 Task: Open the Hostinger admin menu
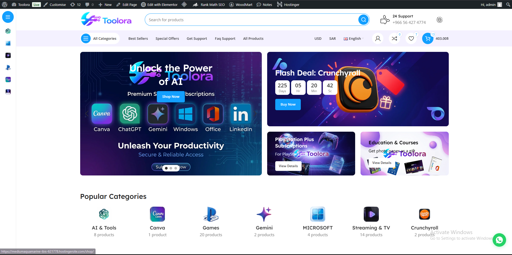click(x=288, y=5)
